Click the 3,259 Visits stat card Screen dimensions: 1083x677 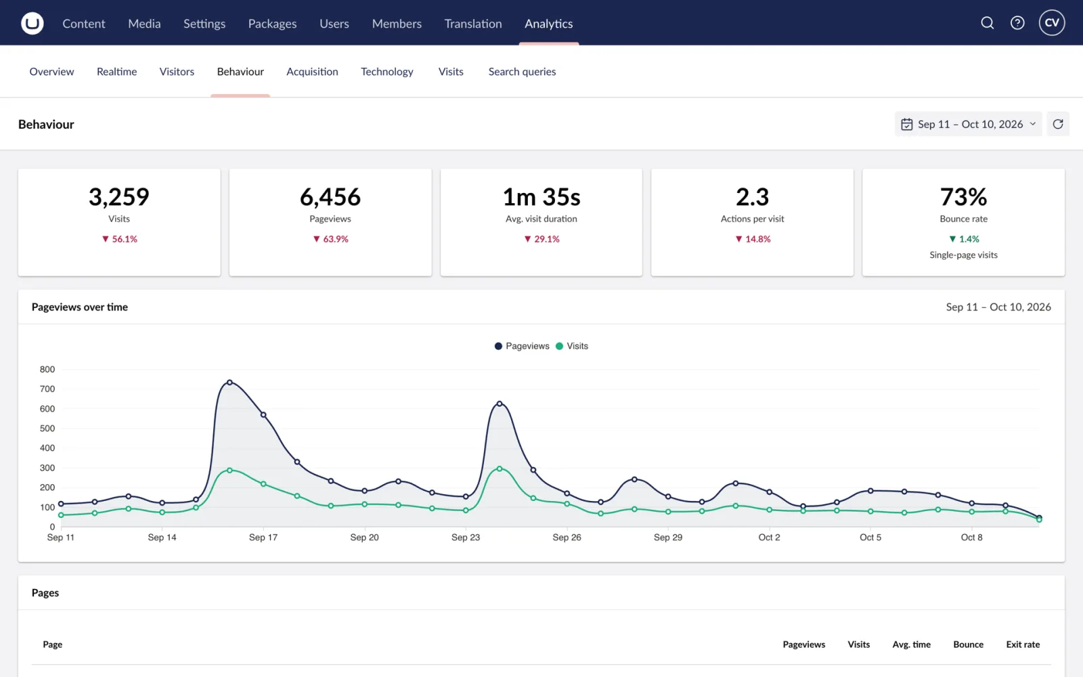(x=119, y=222)
